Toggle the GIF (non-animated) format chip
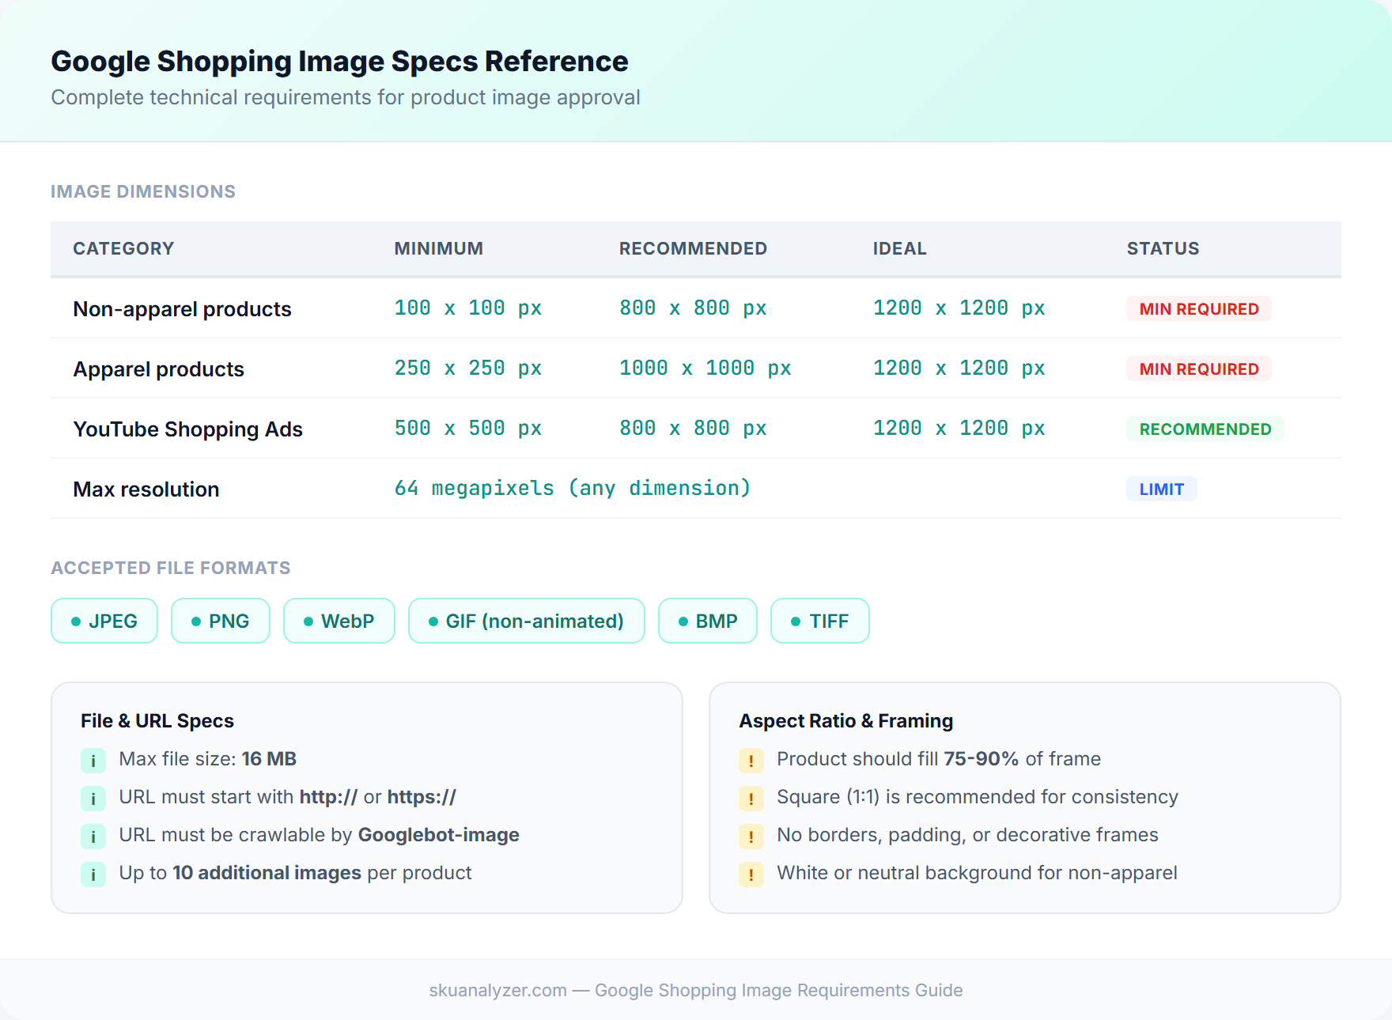This screenshot has width=1392, height=1020. point(526,621)
